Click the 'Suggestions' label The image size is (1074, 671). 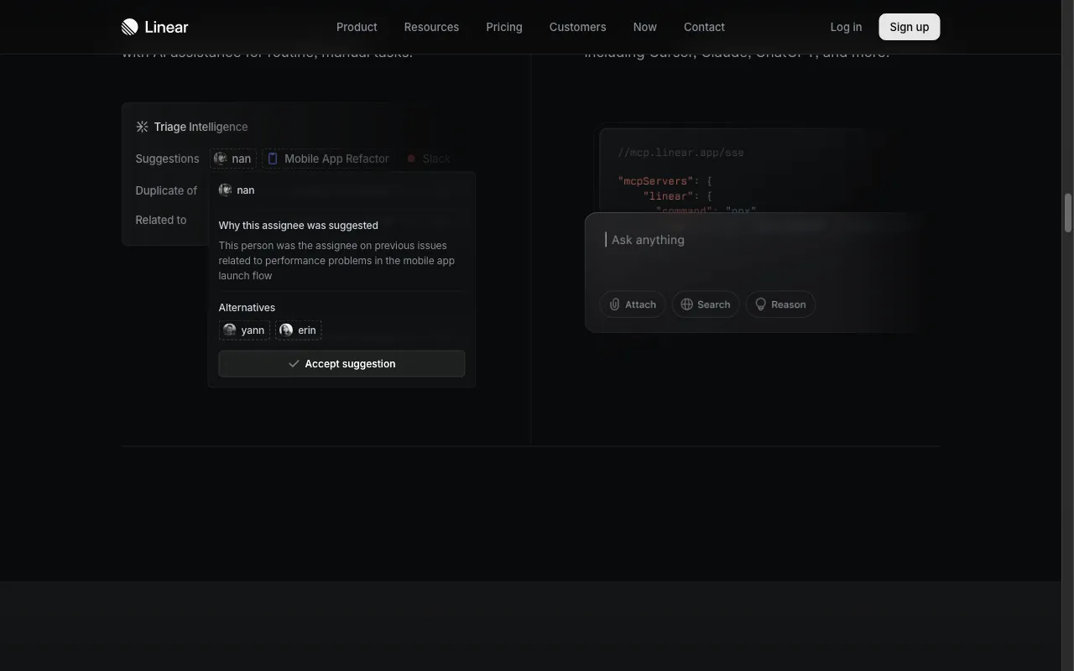[x=167, y=159]
